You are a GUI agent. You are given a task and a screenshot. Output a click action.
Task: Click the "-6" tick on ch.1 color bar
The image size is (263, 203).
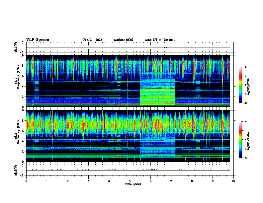245,67
